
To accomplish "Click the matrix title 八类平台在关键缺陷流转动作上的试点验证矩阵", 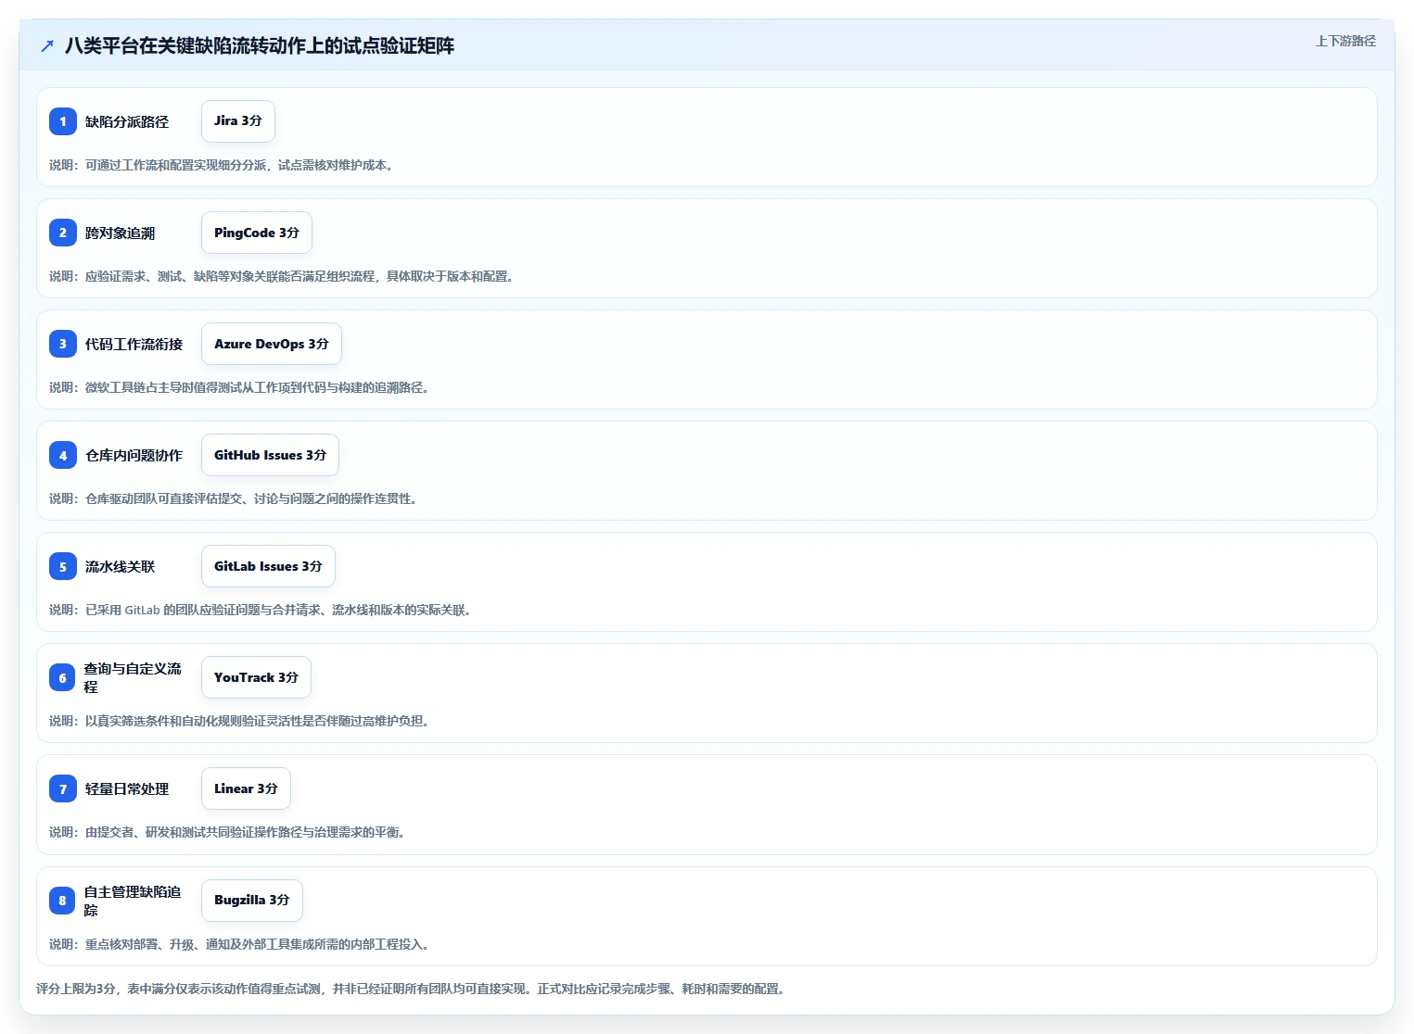I will tap(260, 45).
